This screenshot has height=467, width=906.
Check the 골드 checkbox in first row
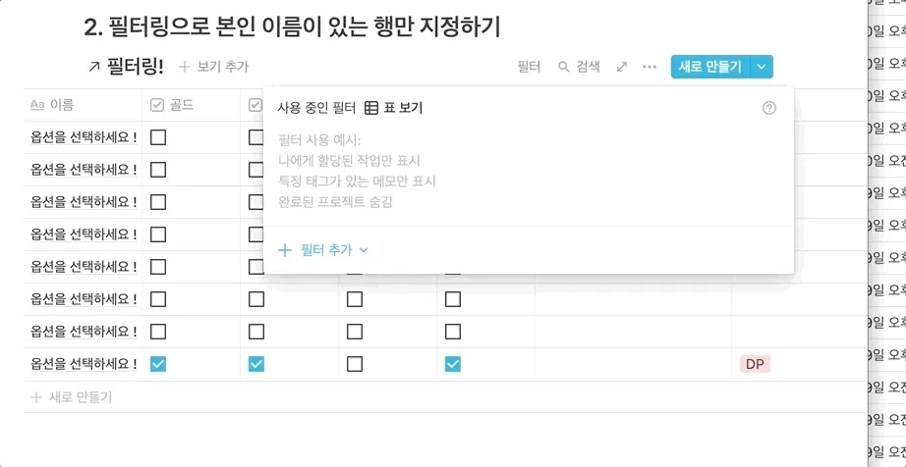tap(158, 137)
